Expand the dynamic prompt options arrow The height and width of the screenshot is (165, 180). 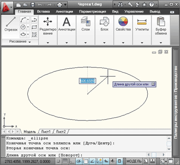tap(153, 84)
